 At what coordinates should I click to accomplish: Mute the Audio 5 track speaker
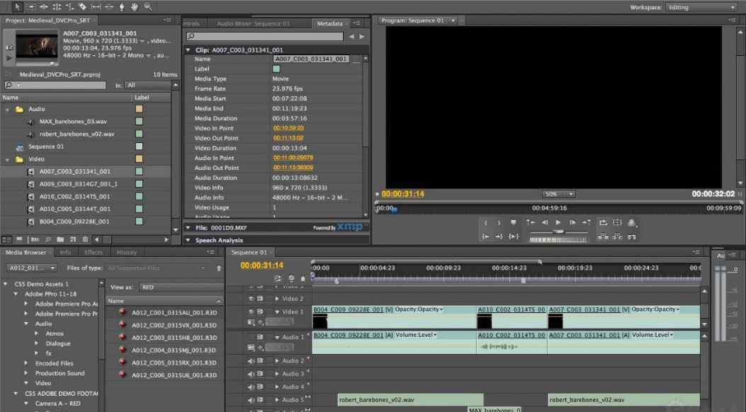coord(252,400)
